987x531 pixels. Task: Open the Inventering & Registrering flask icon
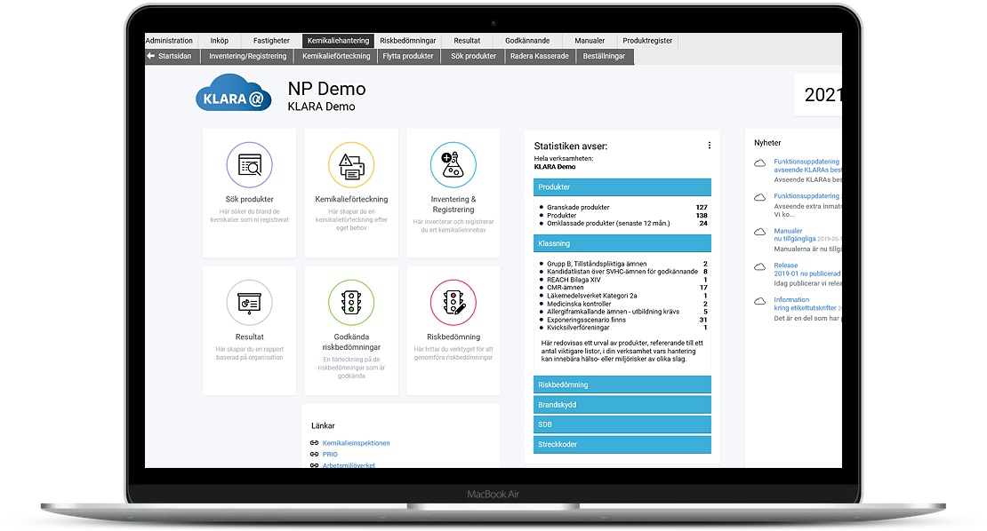(453, 164)
